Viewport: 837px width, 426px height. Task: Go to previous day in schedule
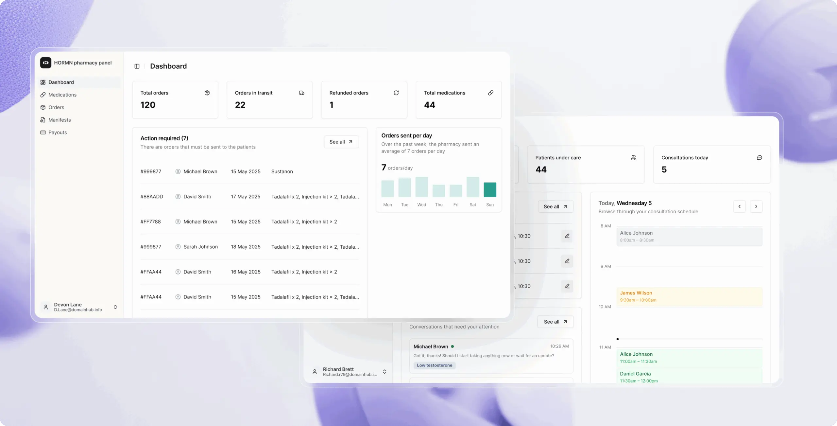(x=739, y=206)
